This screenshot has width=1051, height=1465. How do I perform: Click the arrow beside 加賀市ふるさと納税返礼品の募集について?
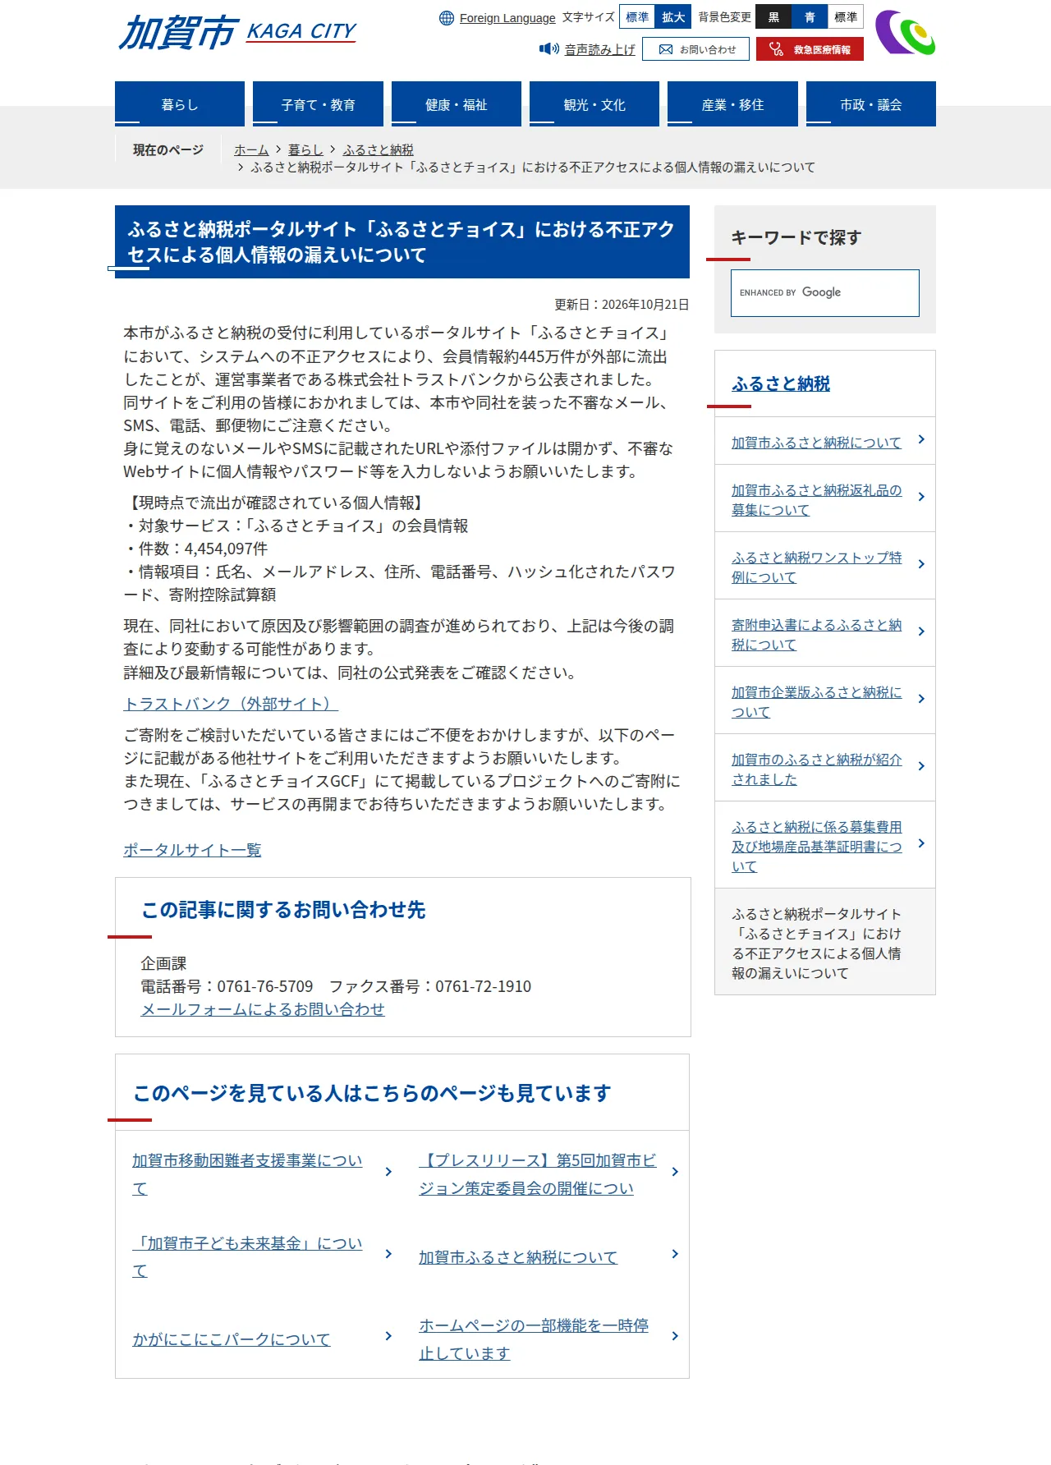pyautogui.click(x=921, y=497)
